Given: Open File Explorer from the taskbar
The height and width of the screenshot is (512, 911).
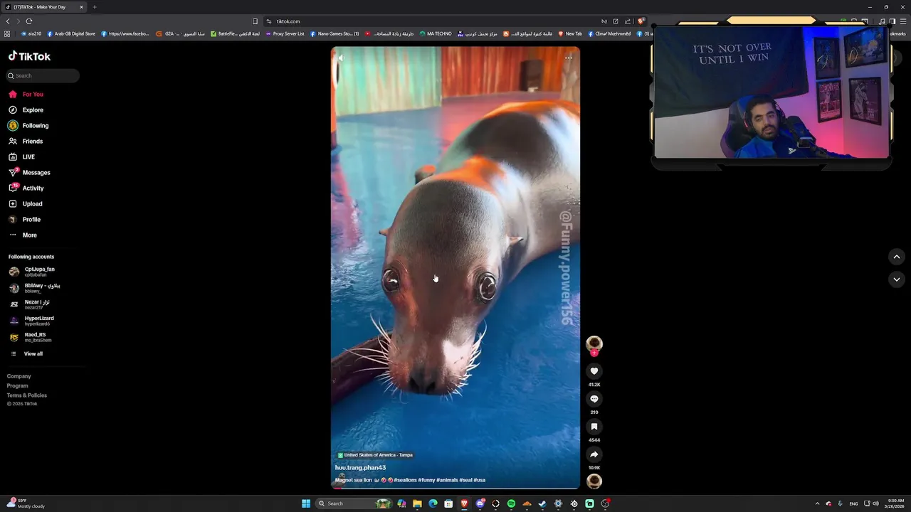Looking at the screenshot, I should pyautogui.click(x=417, y=503).
